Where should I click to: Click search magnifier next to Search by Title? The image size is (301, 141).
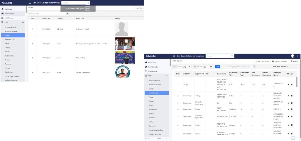[x=67, y=14]
